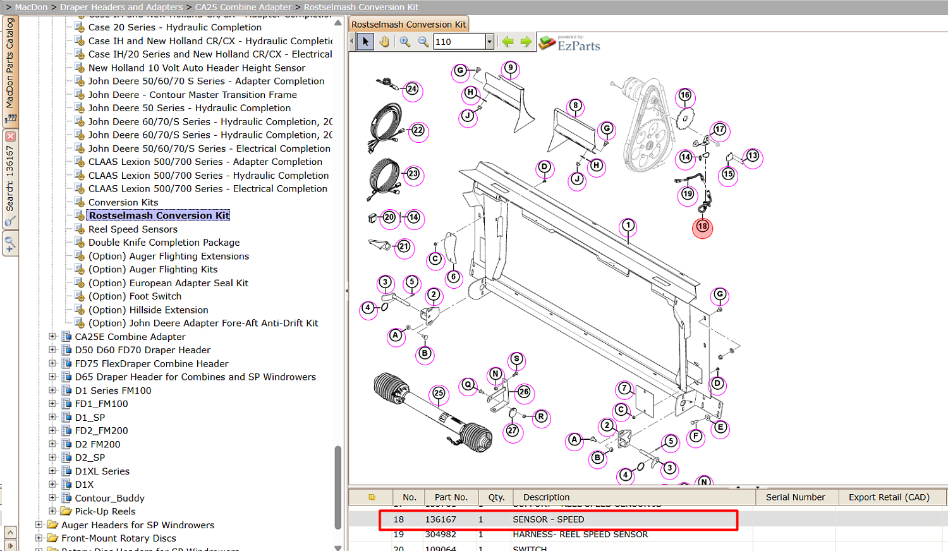Activate the hand pan tool
Screen dimensions: 948x551
tap(384, 42)
